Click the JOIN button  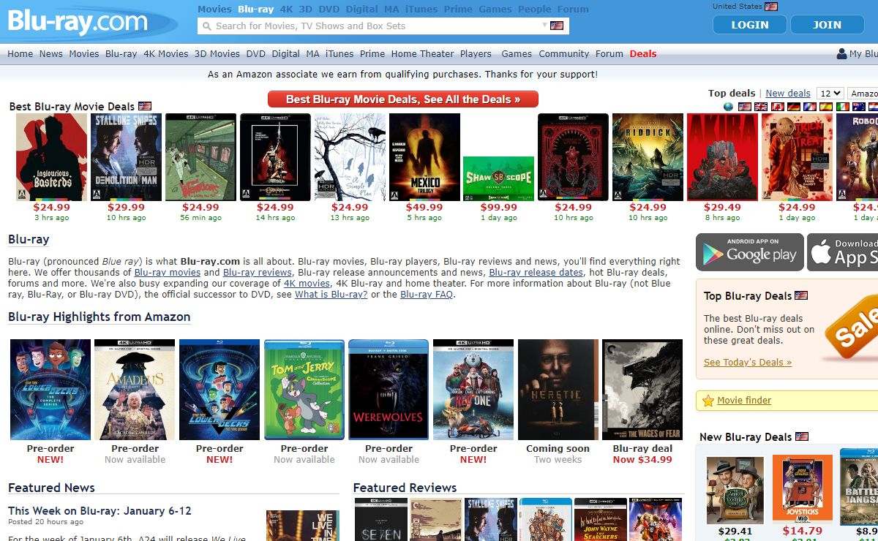(827, 25)
